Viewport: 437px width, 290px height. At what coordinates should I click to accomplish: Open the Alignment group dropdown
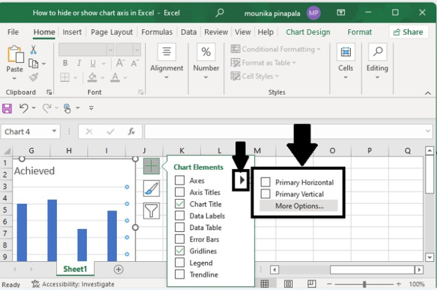167,77
